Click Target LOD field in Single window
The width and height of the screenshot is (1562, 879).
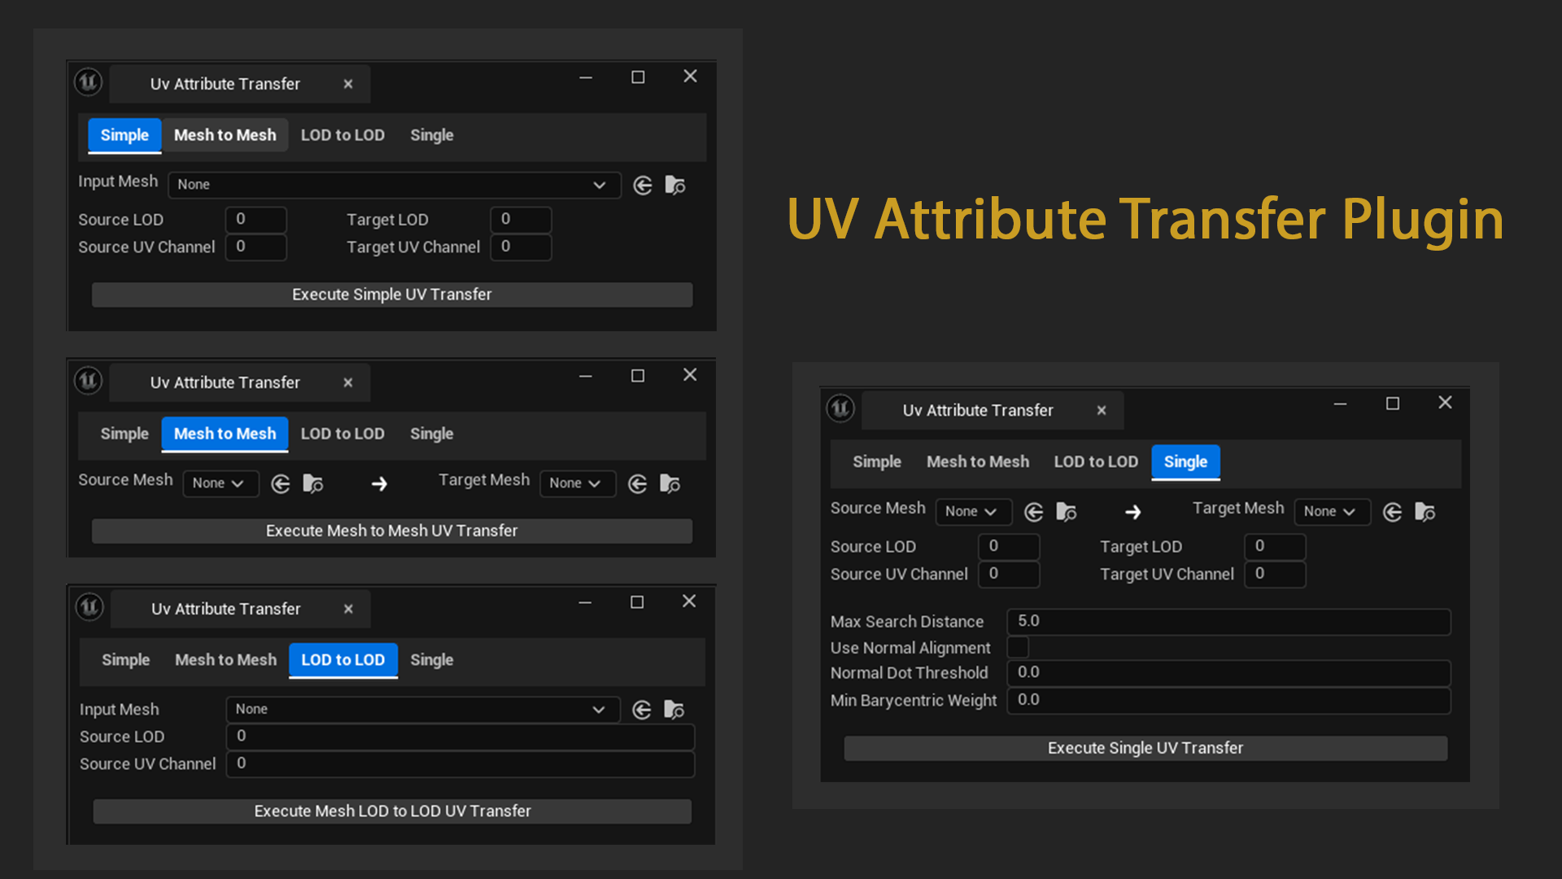[x=1275, y=546]
